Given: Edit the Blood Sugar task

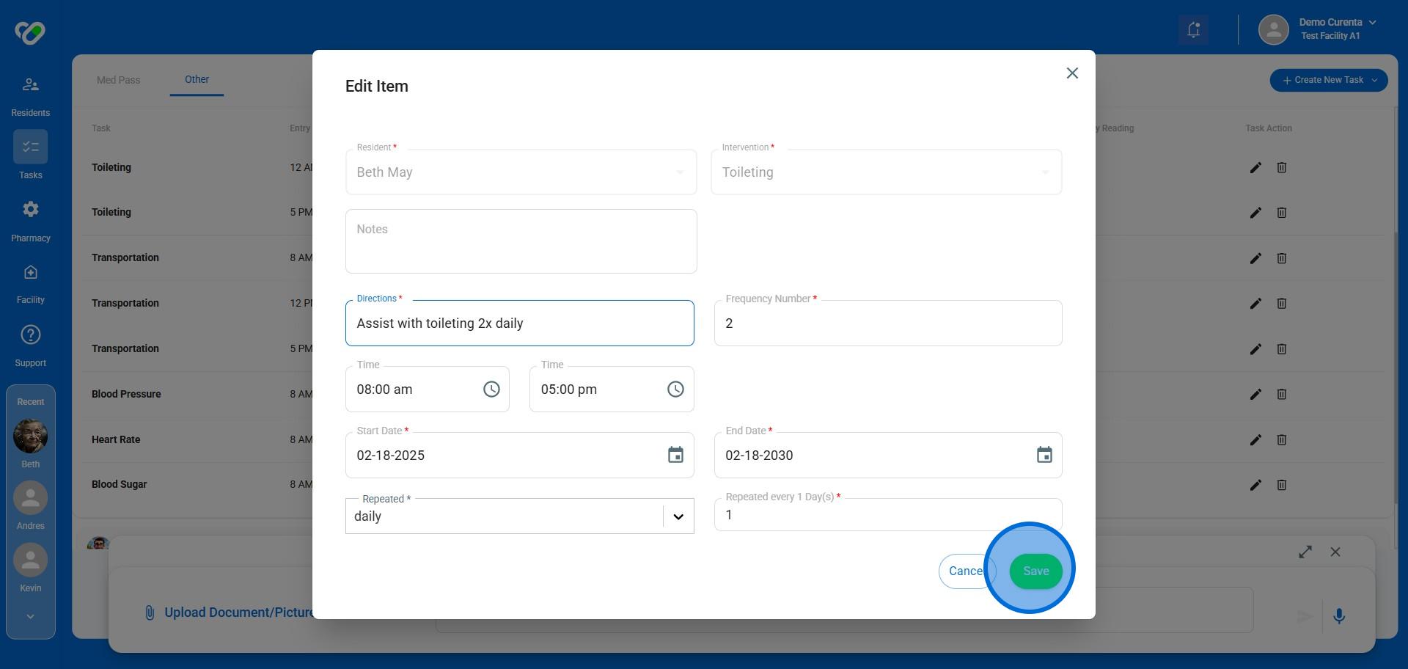Looking at the screenshot, I should point(1255,485).
